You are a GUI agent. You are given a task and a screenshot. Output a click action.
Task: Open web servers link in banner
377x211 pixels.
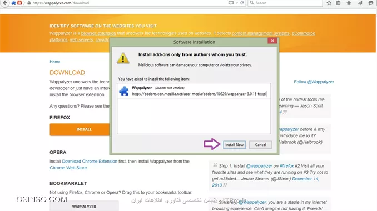point(81,39)
